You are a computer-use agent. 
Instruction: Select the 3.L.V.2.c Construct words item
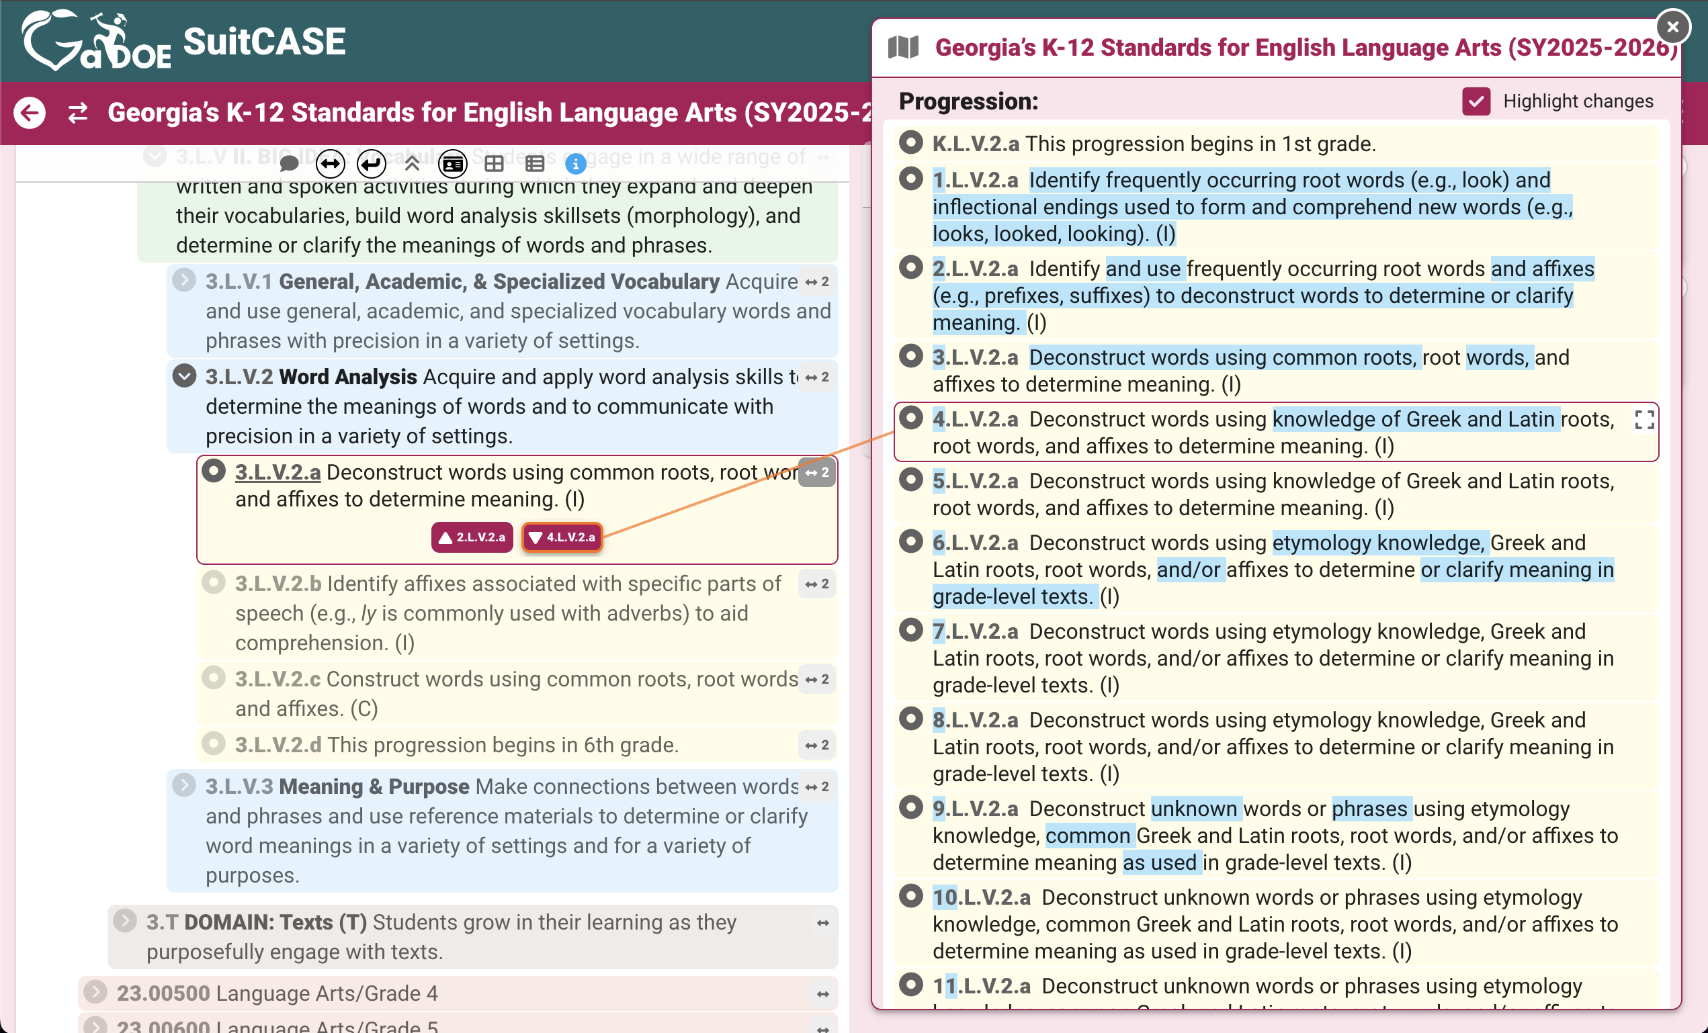(517, 694)
